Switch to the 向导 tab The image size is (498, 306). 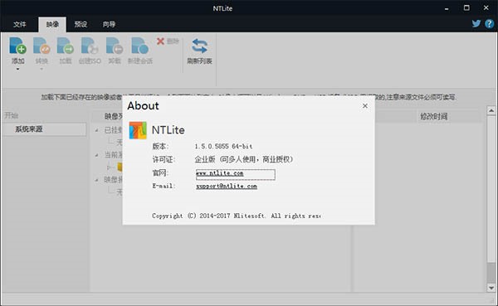[109, 24]
